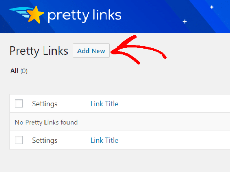
Task: Sort by Link Title in header row
Action: [x=104, y=104]
